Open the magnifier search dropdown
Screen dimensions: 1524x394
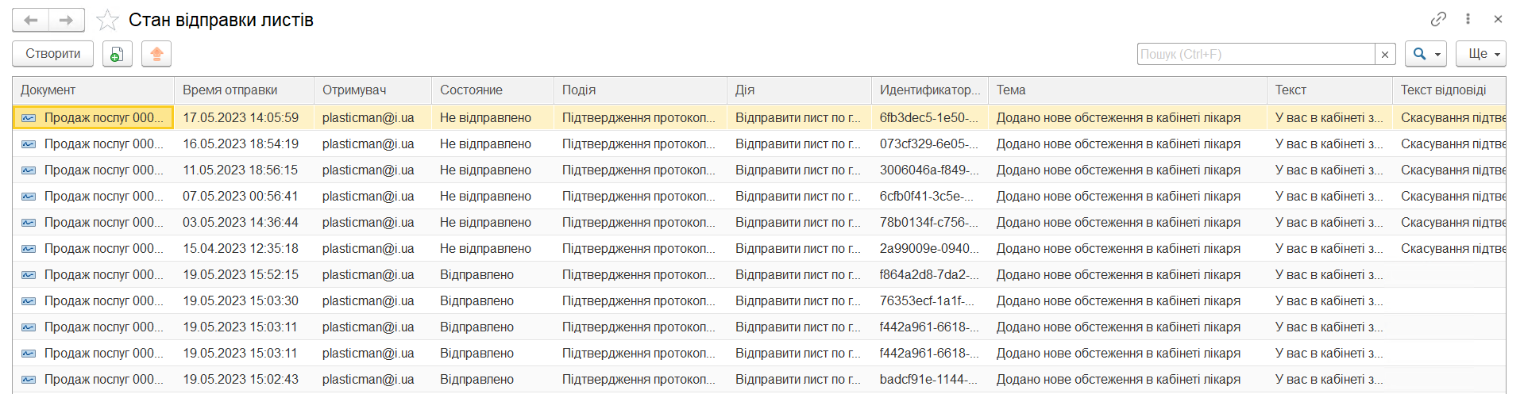coord(1425,54)
